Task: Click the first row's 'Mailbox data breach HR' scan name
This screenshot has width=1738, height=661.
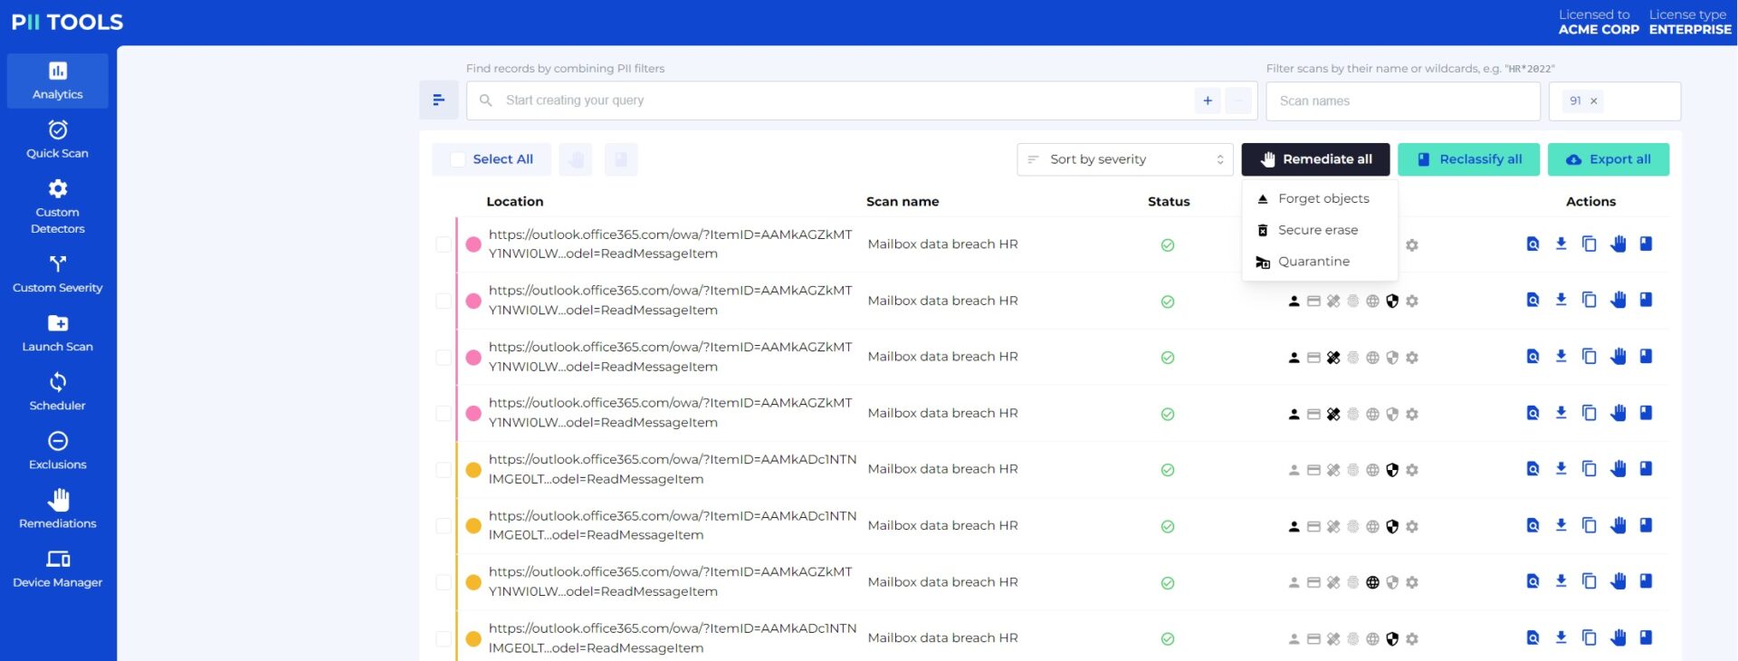Action: [x=942, y=244]
